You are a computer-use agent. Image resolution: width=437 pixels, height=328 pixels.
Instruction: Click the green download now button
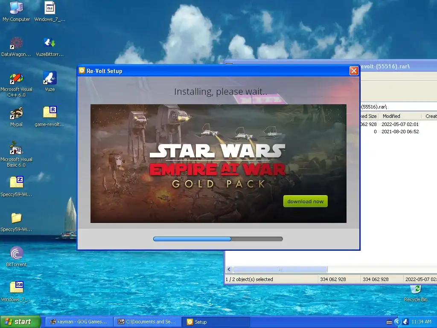[305, 202]
